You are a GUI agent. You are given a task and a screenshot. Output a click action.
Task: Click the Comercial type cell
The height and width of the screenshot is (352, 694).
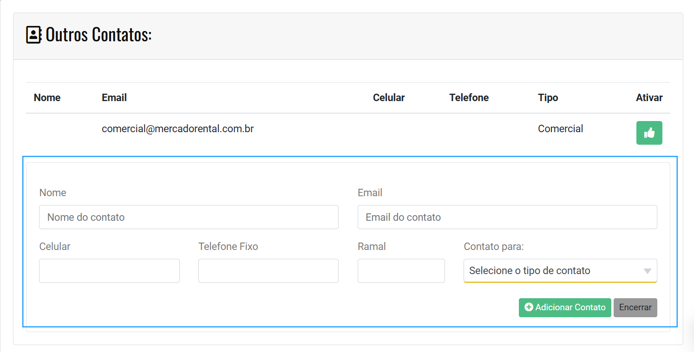coord(561,129)
